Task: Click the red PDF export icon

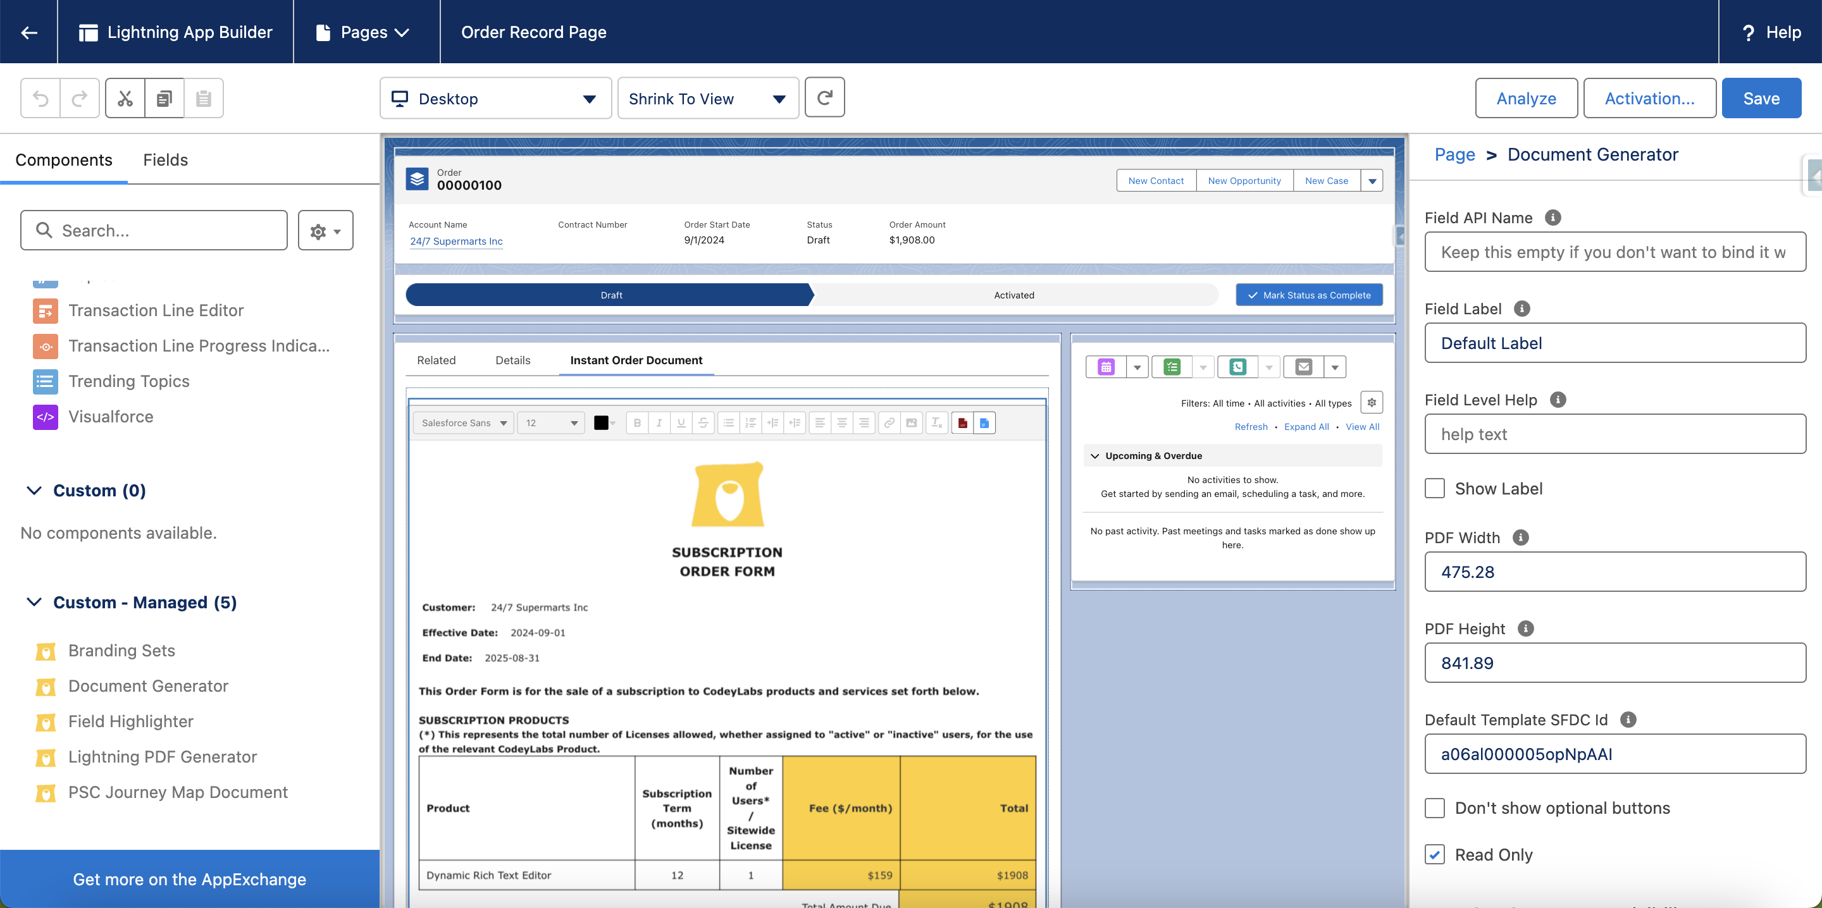Action: (963, 423)
